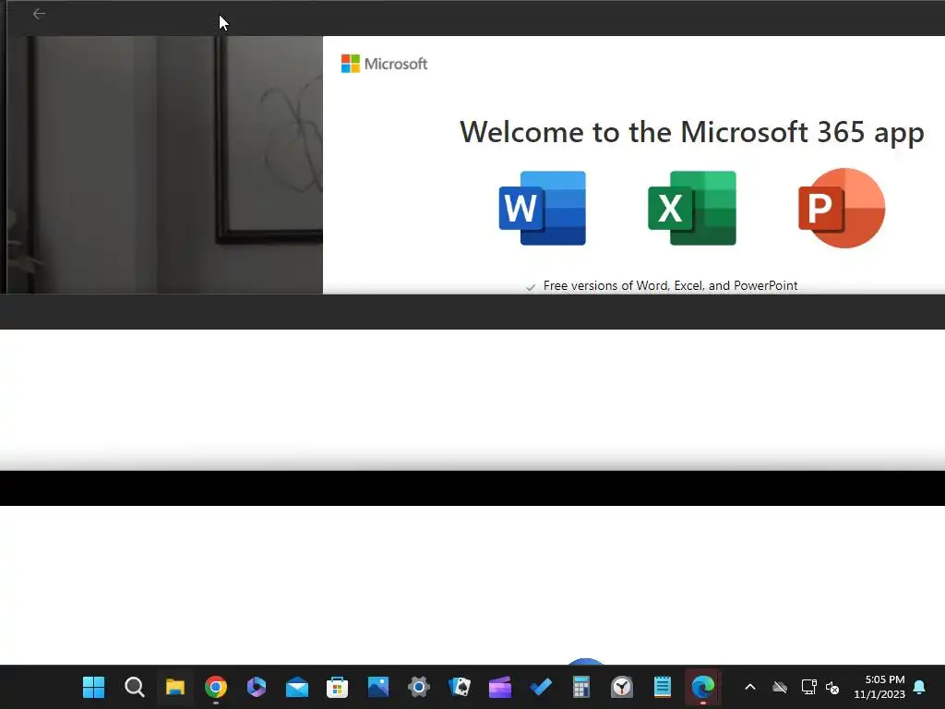945x709 pixels.
Task: Click the back arrow in the top bar
Action: click(x=39, y=14)
